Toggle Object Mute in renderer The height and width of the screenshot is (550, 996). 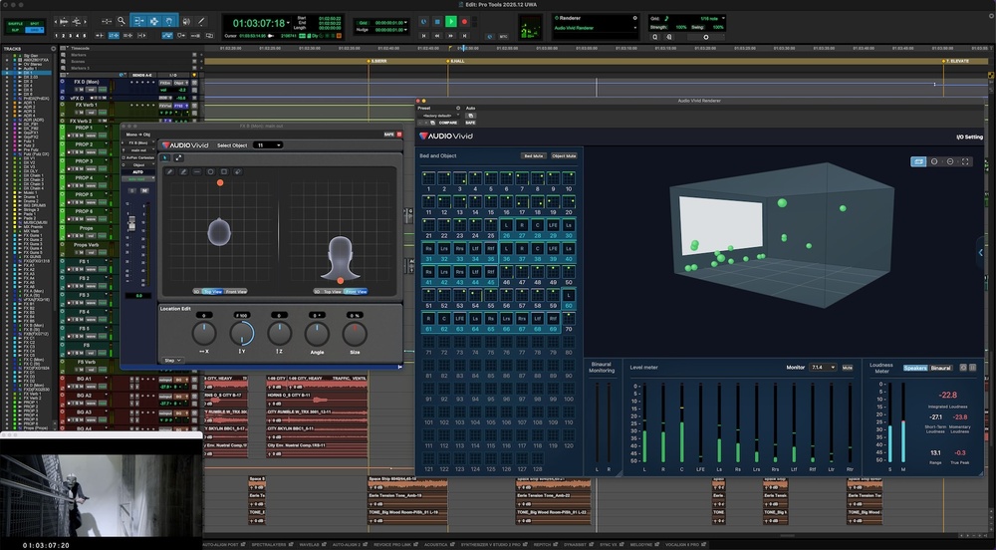(564, 156)
